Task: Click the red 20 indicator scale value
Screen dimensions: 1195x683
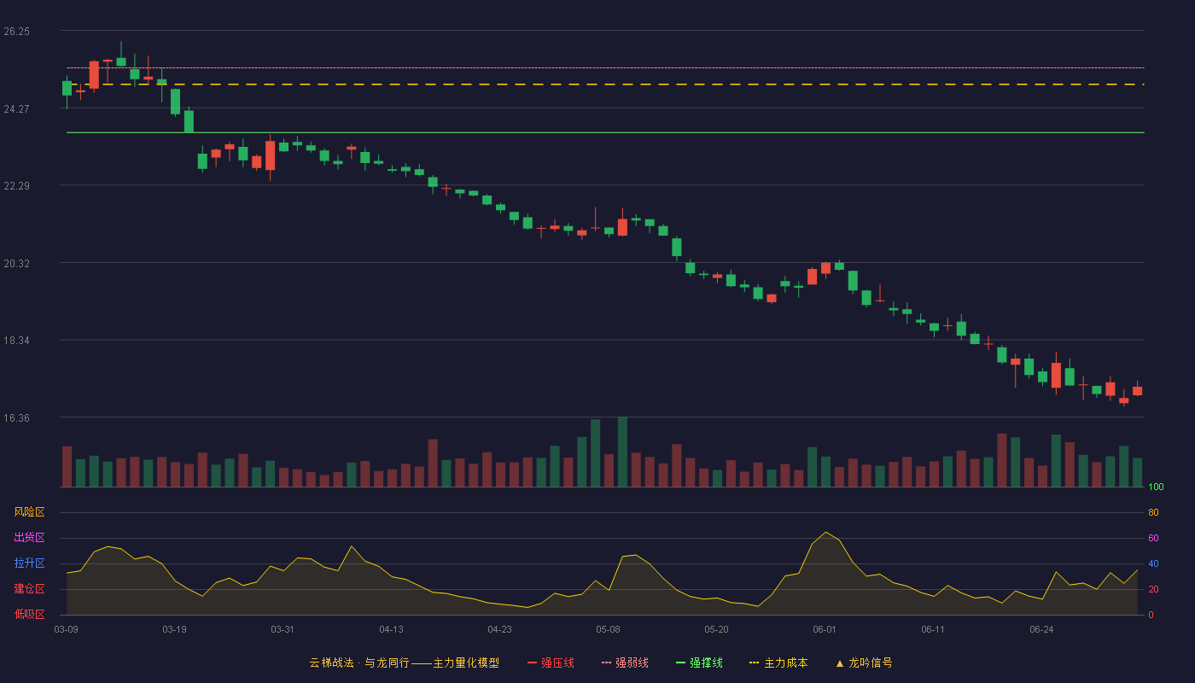Action: [1153, 589]
